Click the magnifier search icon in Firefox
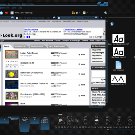 (x=105, y=13)
